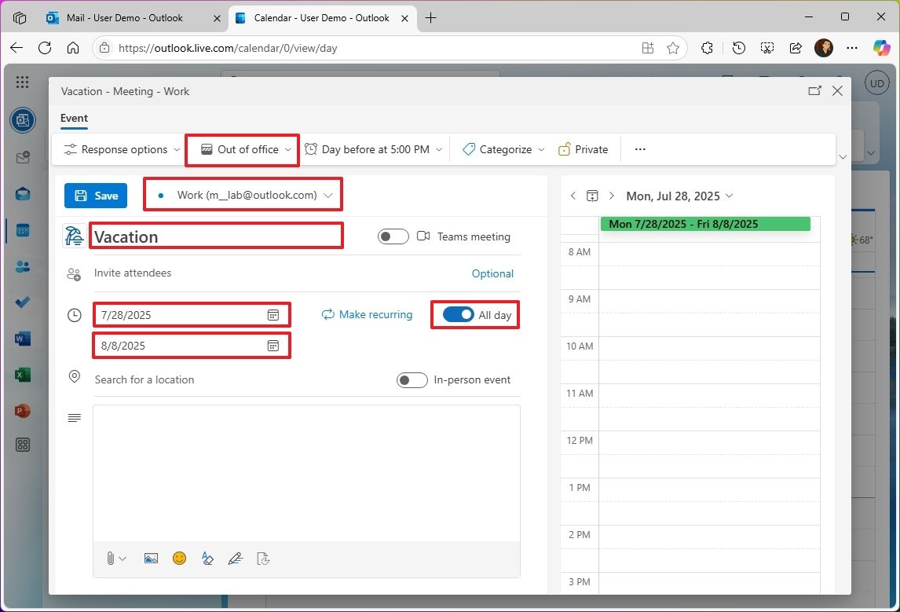900x612 pixels.
Task: Enable the In-person event switch
Action: point(412,380)
